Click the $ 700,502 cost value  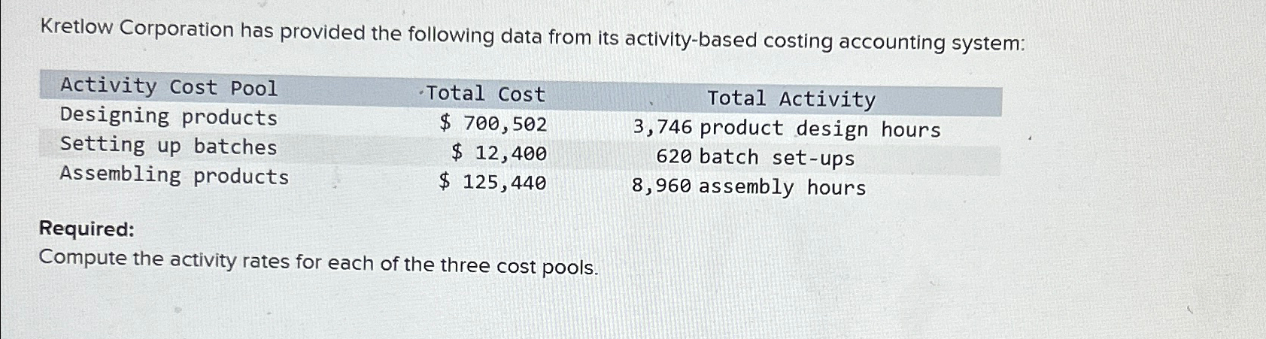[x=493, y=123]
